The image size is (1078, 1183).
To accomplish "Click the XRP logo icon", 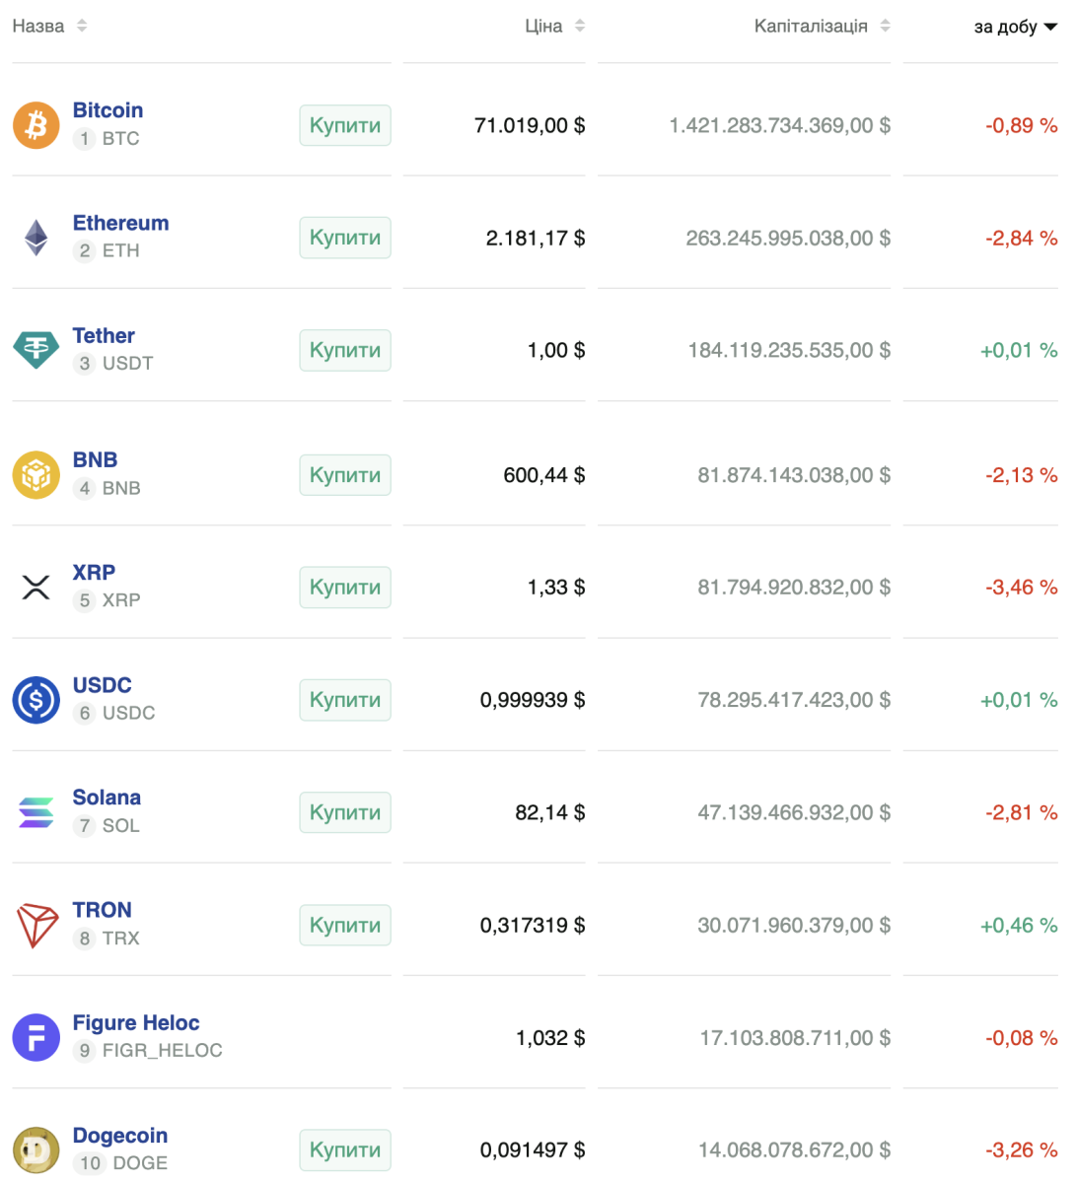I will tap(36, 588).
